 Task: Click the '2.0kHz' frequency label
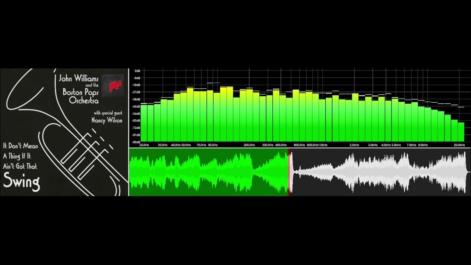354,145
